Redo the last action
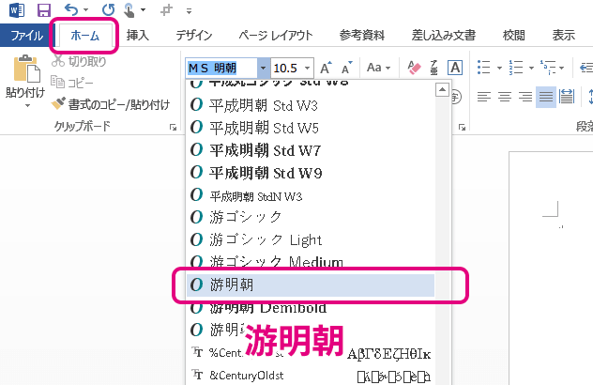 108,9
